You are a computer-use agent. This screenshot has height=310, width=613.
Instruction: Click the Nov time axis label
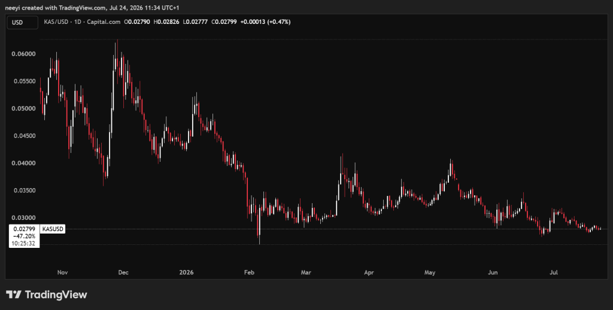[62, 272]
